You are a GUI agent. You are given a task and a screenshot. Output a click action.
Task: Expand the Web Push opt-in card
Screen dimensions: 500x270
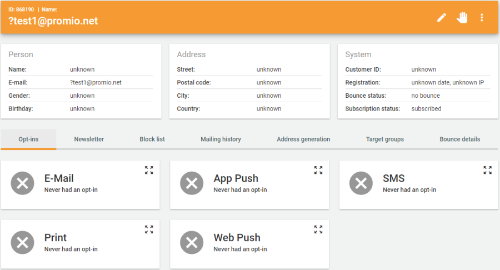[x=318, y=229]
